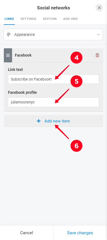The image size is (107, 240).
Task: Click the plus icon on Add new item
Action: click(39, 121)
